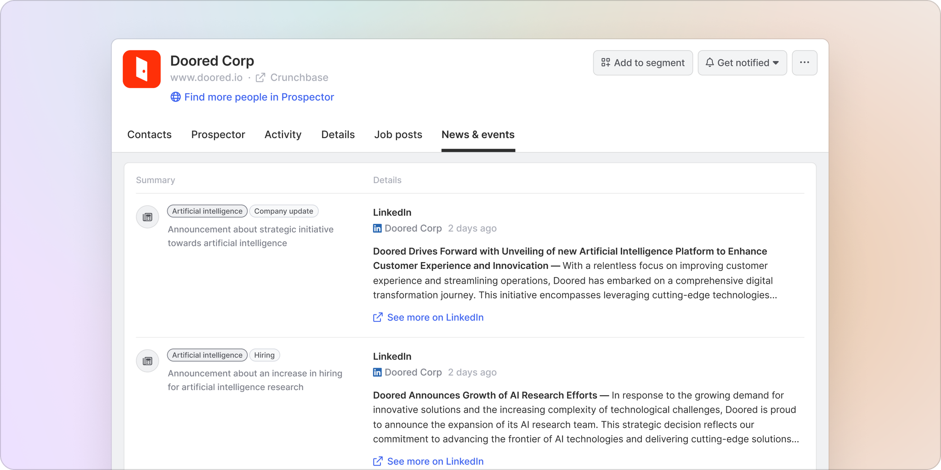Image resolution: width=941 pixels, height=470 pixels.
Task: Expand the Get notified dropdown arrow
Action: click(x=776, y=63)
